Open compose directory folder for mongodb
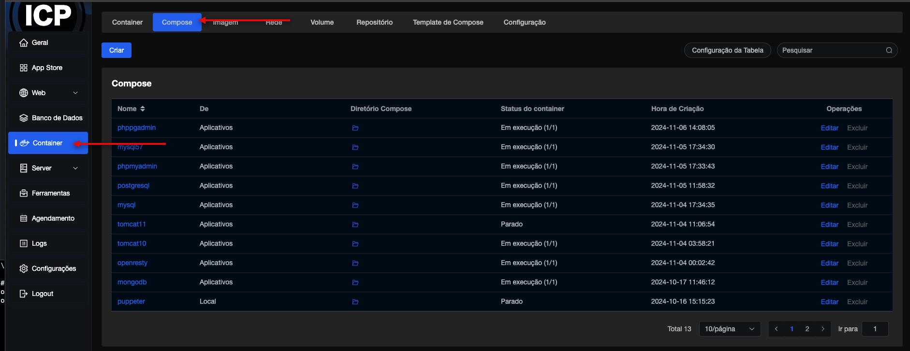This screenshot has height=351, width=910. tap(355, 282)
